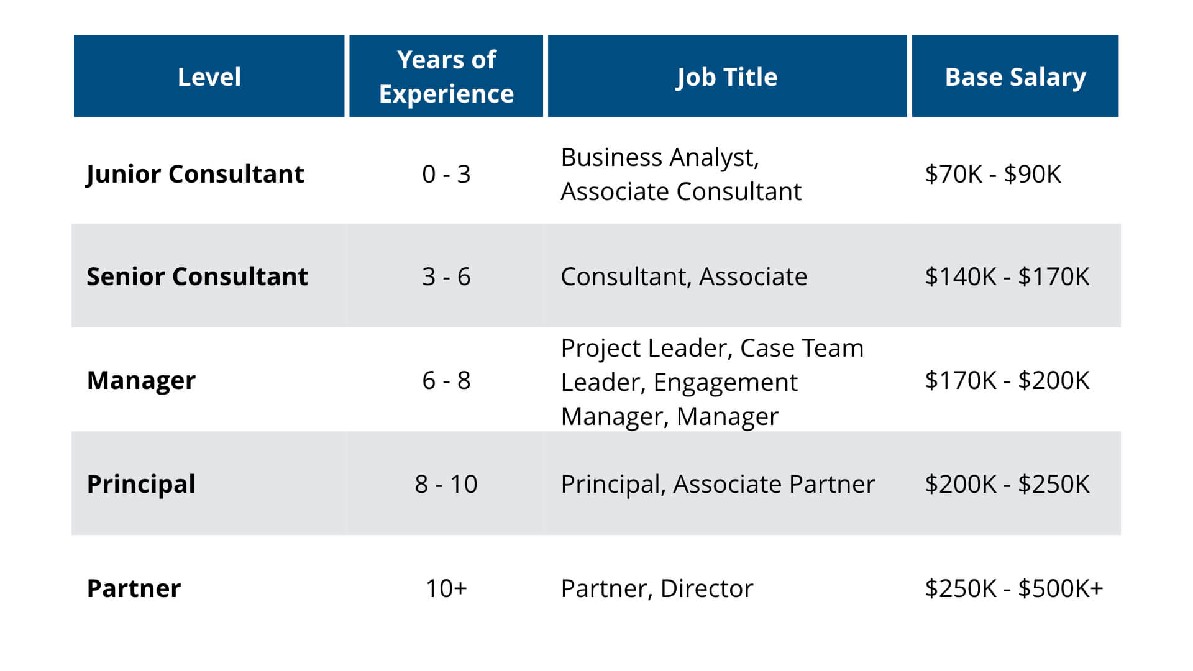Click the $170K - $200K salary cell
1193x671 pixels.
[1007, 380]
